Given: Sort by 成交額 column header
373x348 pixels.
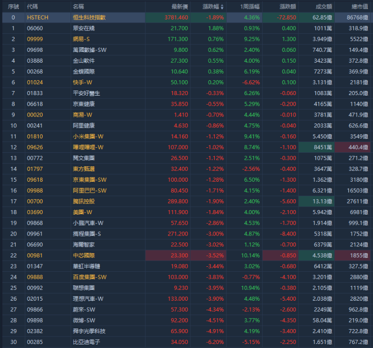Looking at the screenshot, I should click(x=324, y=6).
